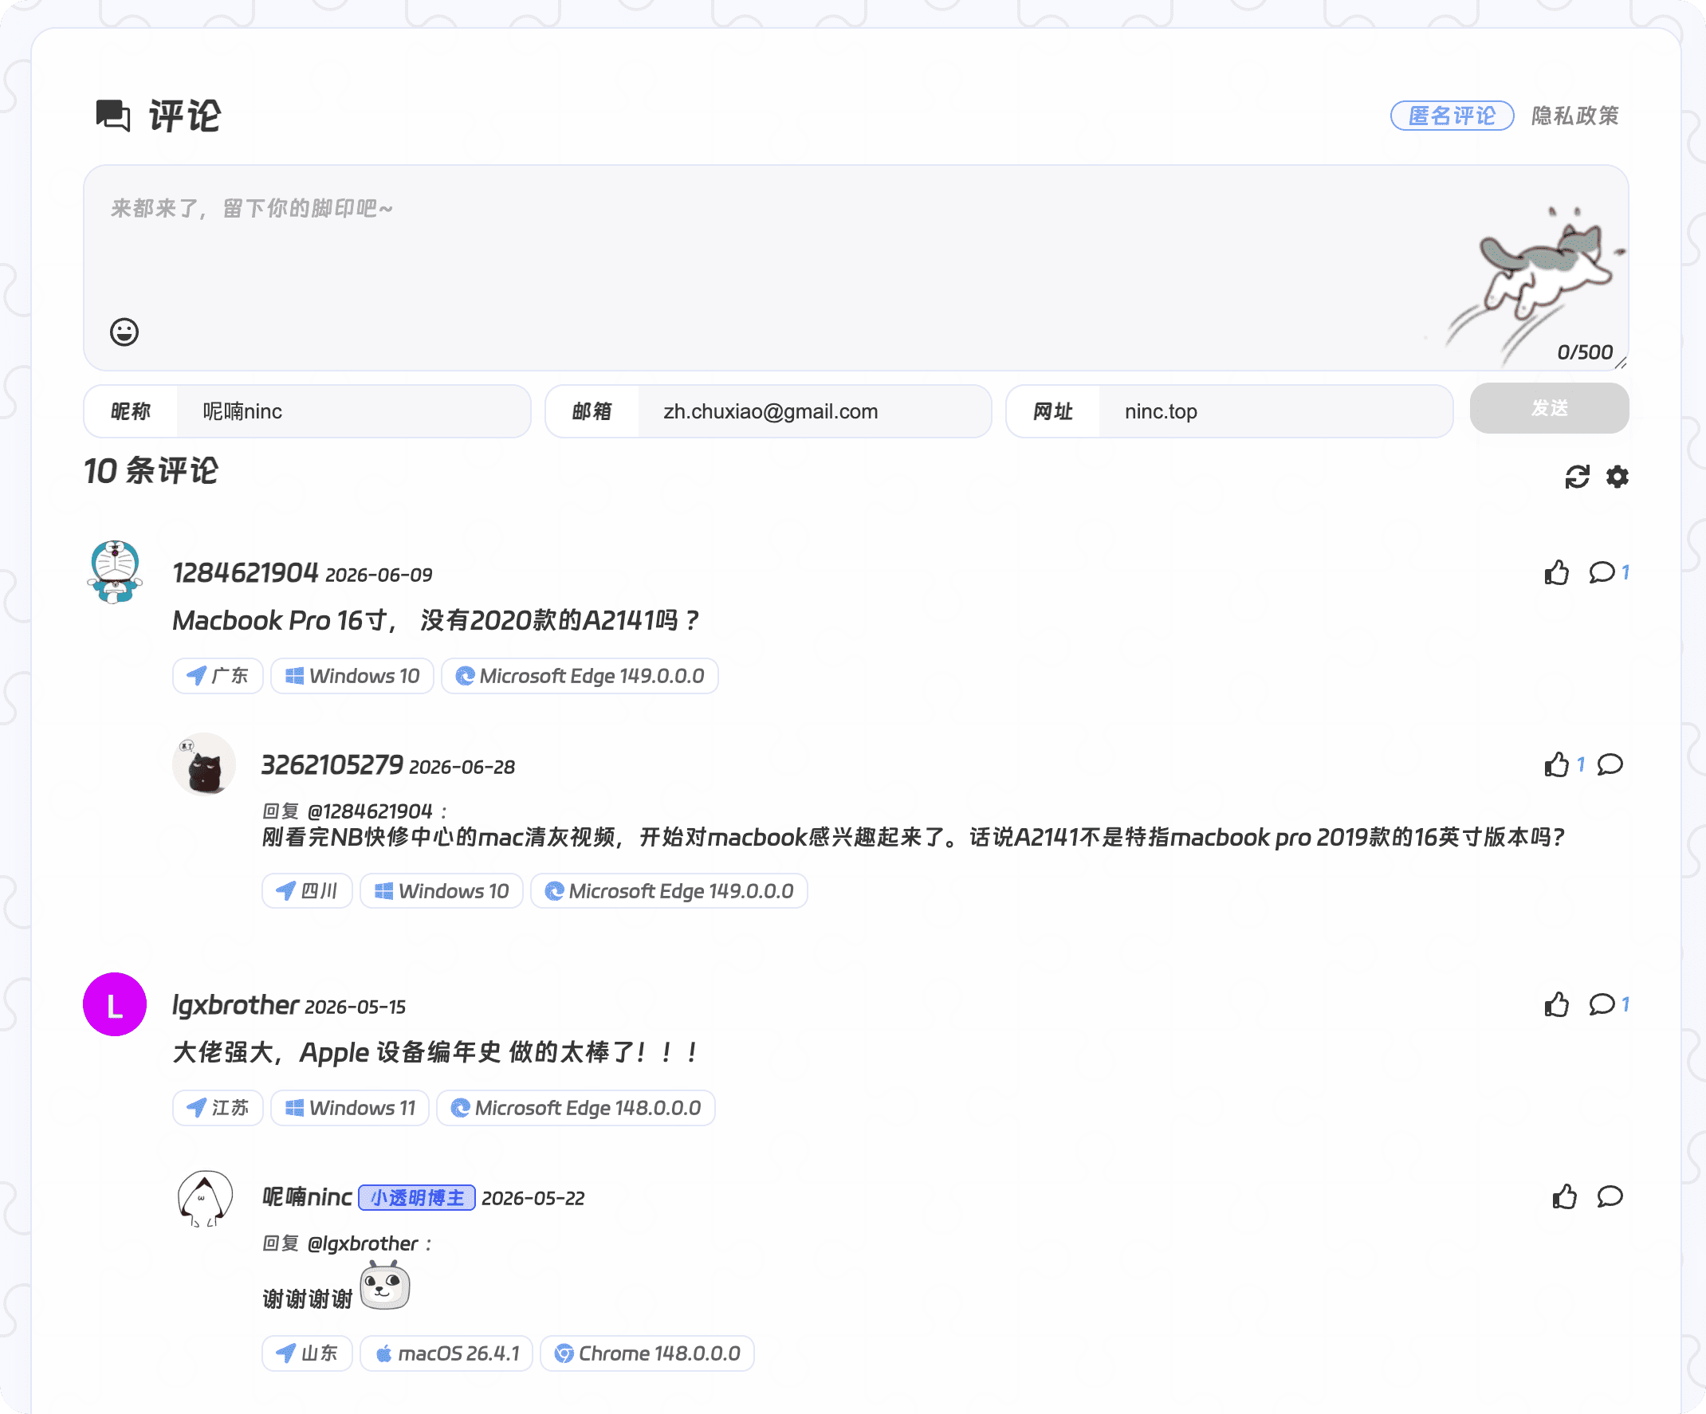Screen dimensions: 1706x1414
Task: Click Windows 10 tag under 3262105279's reply
Action: click(x=442, y=891)
